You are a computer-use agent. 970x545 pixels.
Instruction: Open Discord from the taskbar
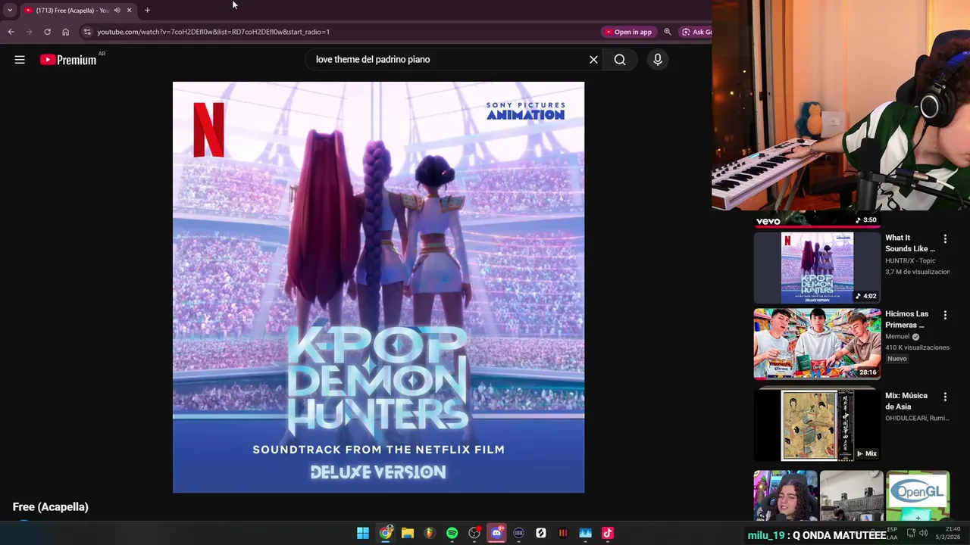pos(496,533)
